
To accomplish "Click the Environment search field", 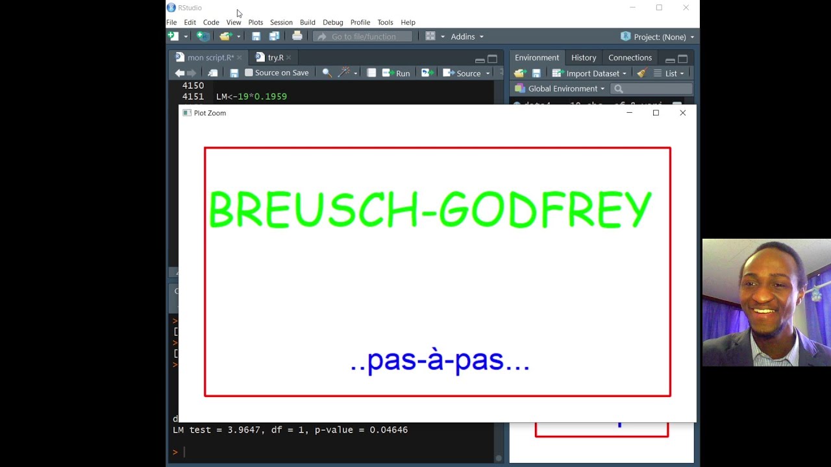I will point(651,89).
